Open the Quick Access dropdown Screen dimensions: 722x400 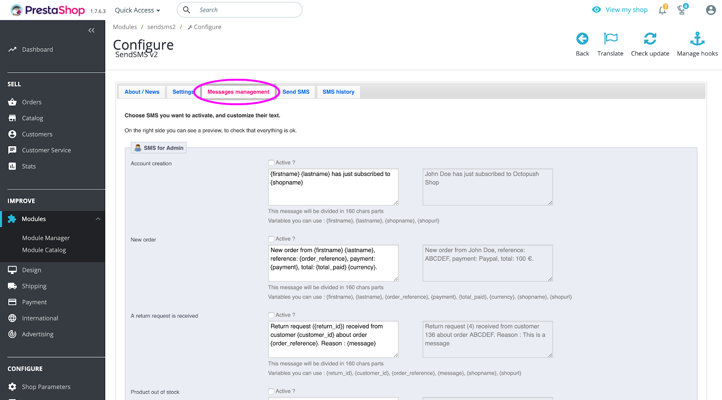tap(137, 10)
